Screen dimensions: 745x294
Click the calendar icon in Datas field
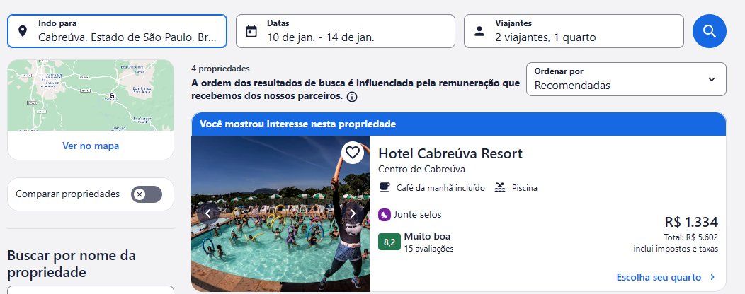tap(251, 31)
